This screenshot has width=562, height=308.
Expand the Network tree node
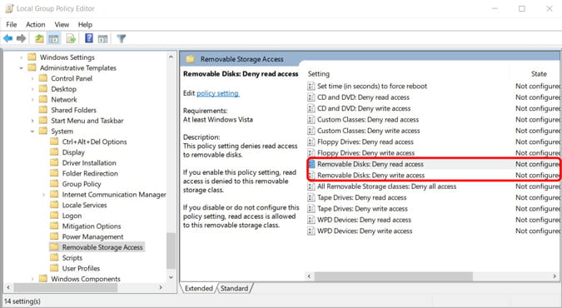(32, 100)
